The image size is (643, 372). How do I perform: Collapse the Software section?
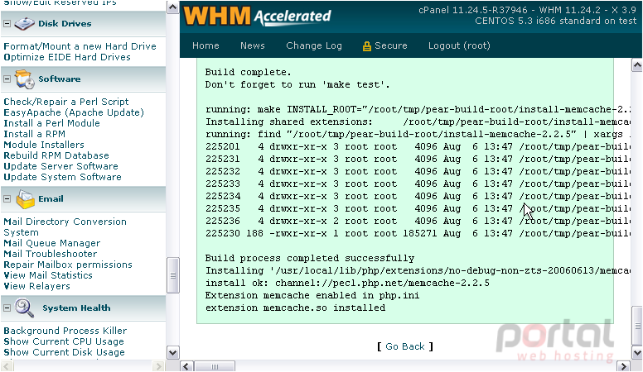7,79
